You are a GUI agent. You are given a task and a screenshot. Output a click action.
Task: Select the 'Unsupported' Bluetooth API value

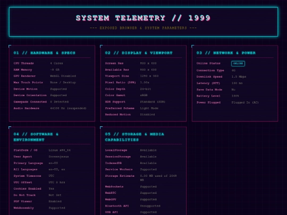pos(150,206)
